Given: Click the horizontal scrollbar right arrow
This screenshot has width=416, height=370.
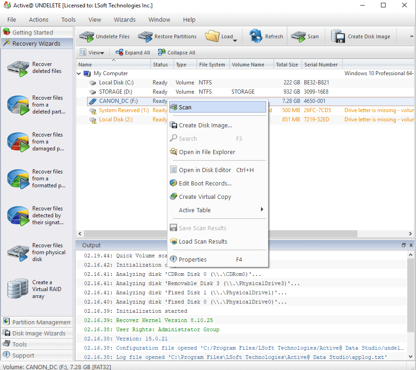Looking at the screenshot, I should point(410,233).
